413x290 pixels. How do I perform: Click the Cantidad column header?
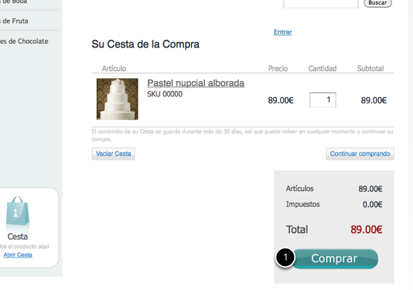point(322,69)
